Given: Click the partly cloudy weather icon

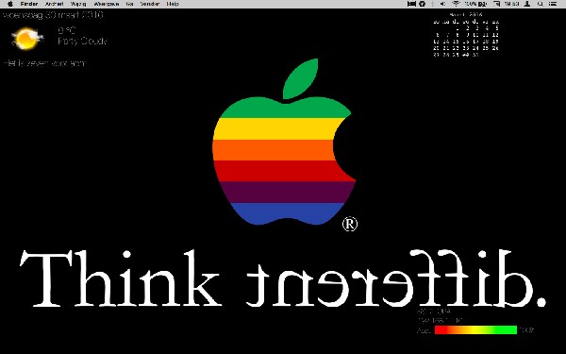Looking at the screenshot, I should (26, 39).
